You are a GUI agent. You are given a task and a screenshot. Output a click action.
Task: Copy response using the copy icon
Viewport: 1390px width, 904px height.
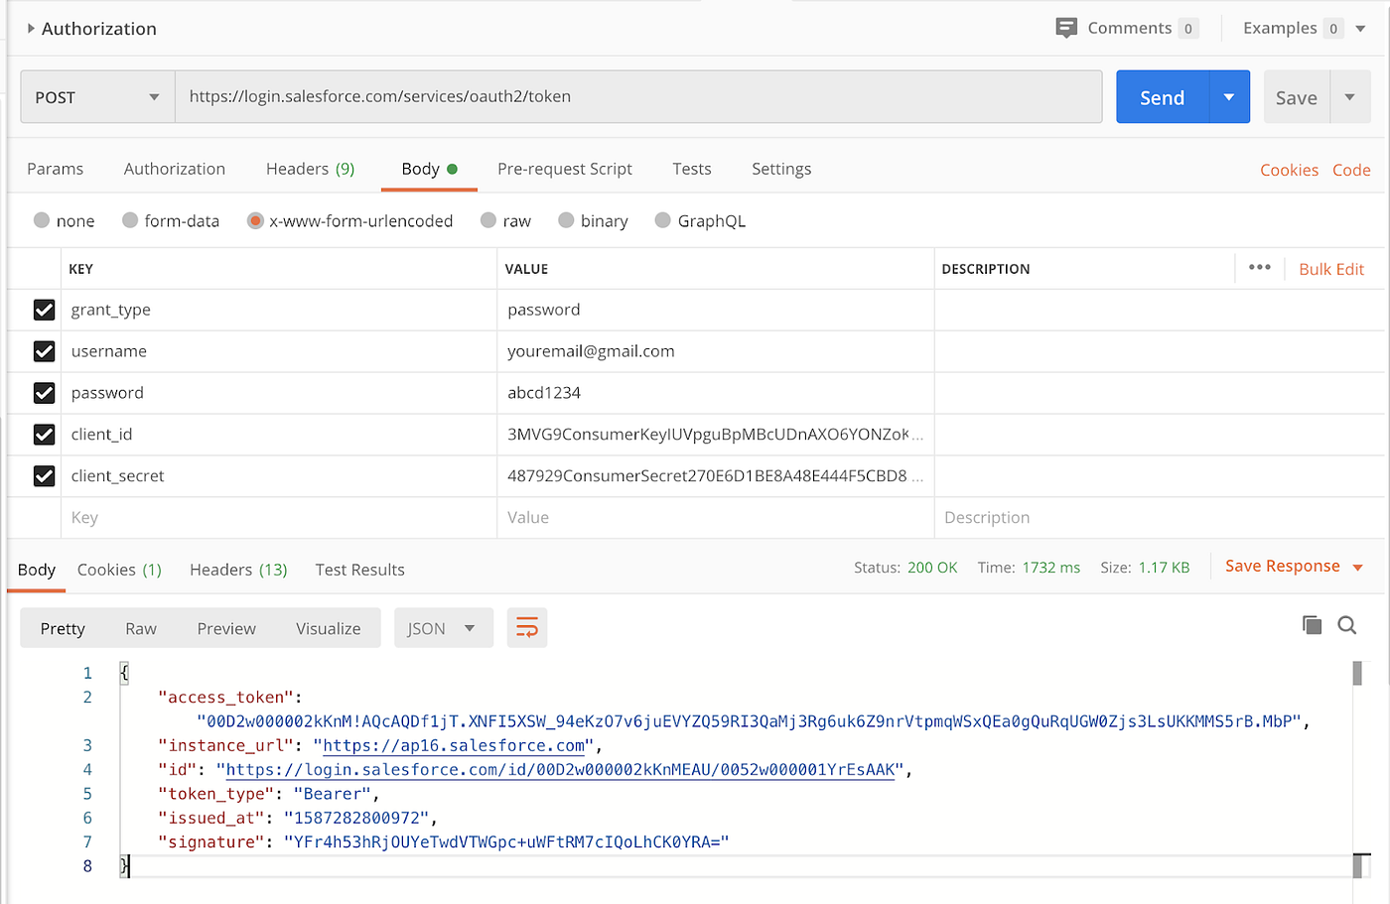tap(1312, 625)
